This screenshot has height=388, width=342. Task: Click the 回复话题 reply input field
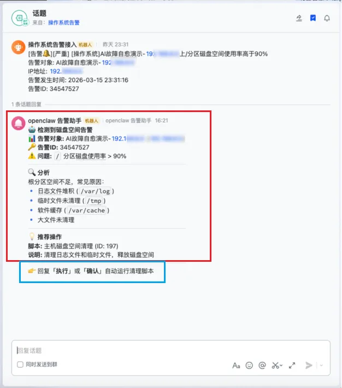tap(171, 350)
